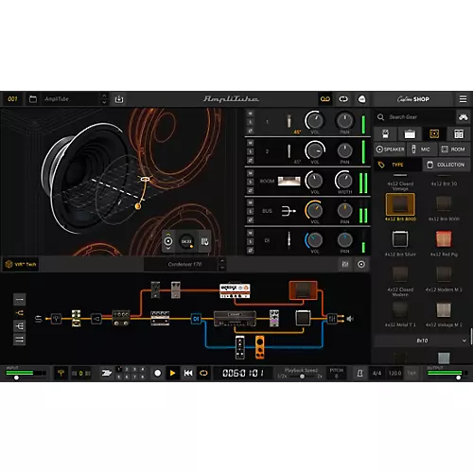Click the ROOM section button
Image resolution: width=473 pixels, height=473 pixels.
tap(454, 149)
